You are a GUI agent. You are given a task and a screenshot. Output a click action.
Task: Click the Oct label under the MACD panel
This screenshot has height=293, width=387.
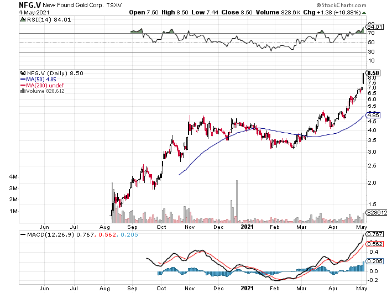click(x=161, y=289)
